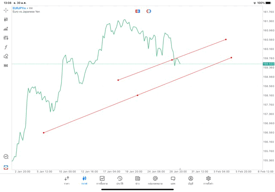Select upper red trendline's right endpoint

pyautogui.click(x=226, y=40)
